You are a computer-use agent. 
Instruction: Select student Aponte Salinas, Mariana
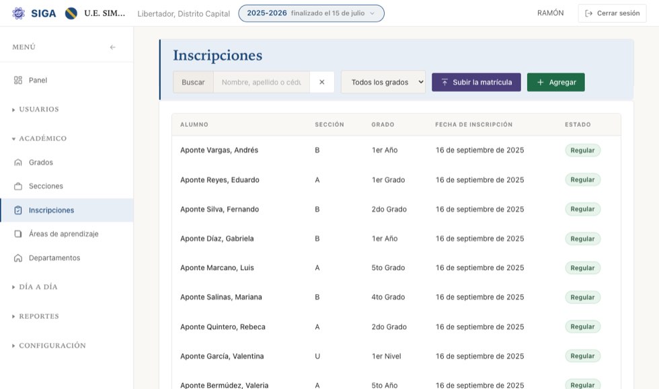point(221,298)
